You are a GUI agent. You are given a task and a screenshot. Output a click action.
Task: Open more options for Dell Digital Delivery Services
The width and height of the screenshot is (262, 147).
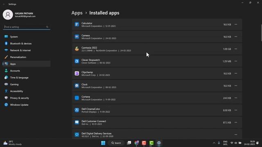[x=236, y=135]
